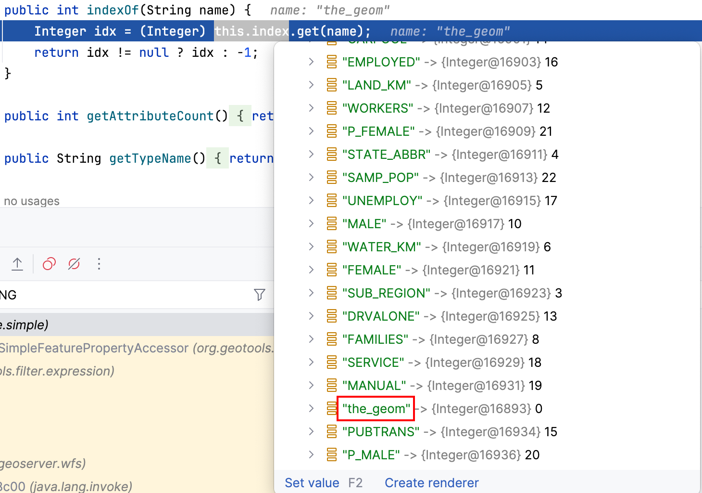Click the Create renderer link
The height and width of the screenshot is (493, 702).
432,483
